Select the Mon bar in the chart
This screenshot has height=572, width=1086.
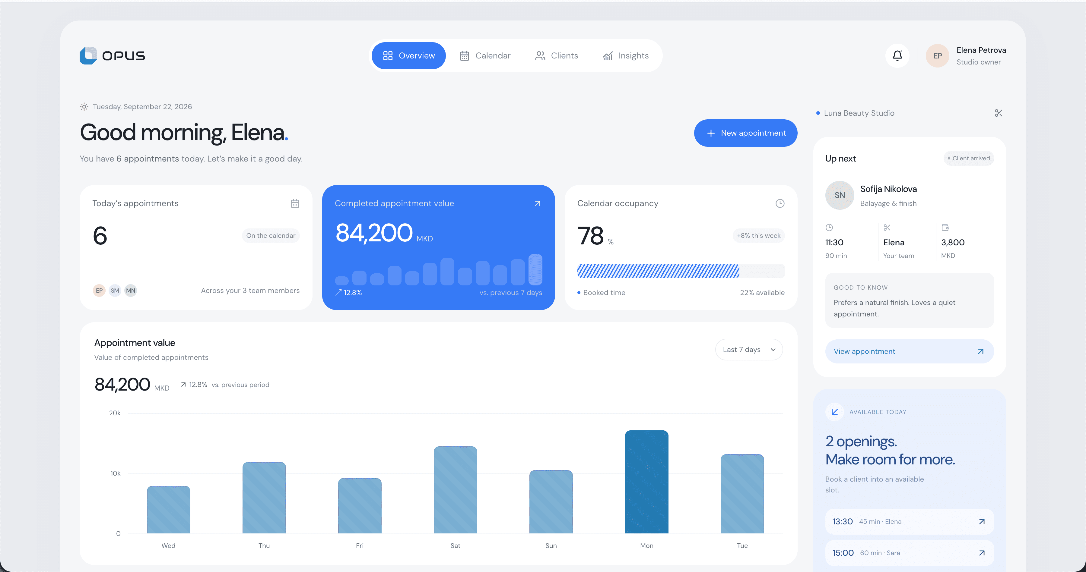click(x=646, y=482)
